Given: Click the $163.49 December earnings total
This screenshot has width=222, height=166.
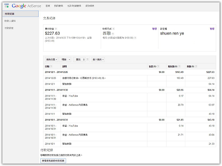Looking at the screenshot, I should pyautogui.click(x=179, y=72).
